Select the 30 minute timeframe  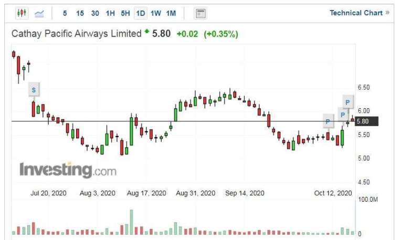point(95,13)
